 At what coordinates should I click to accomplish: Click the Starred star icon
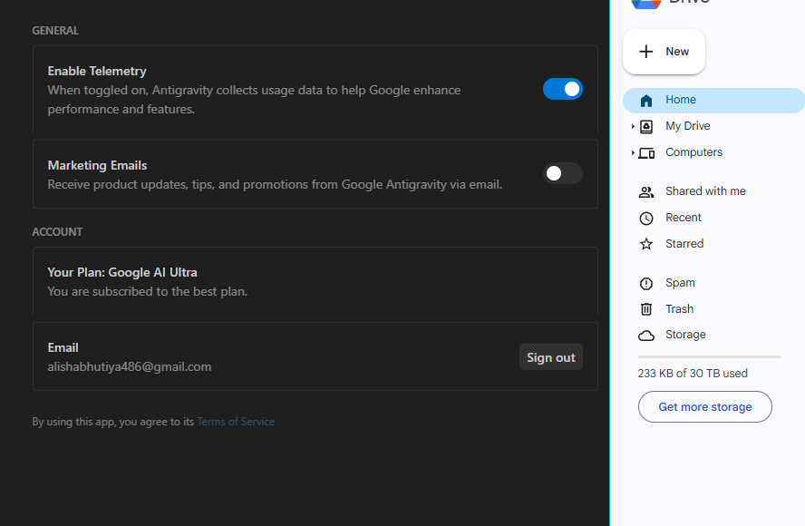(x=646, y=245)
